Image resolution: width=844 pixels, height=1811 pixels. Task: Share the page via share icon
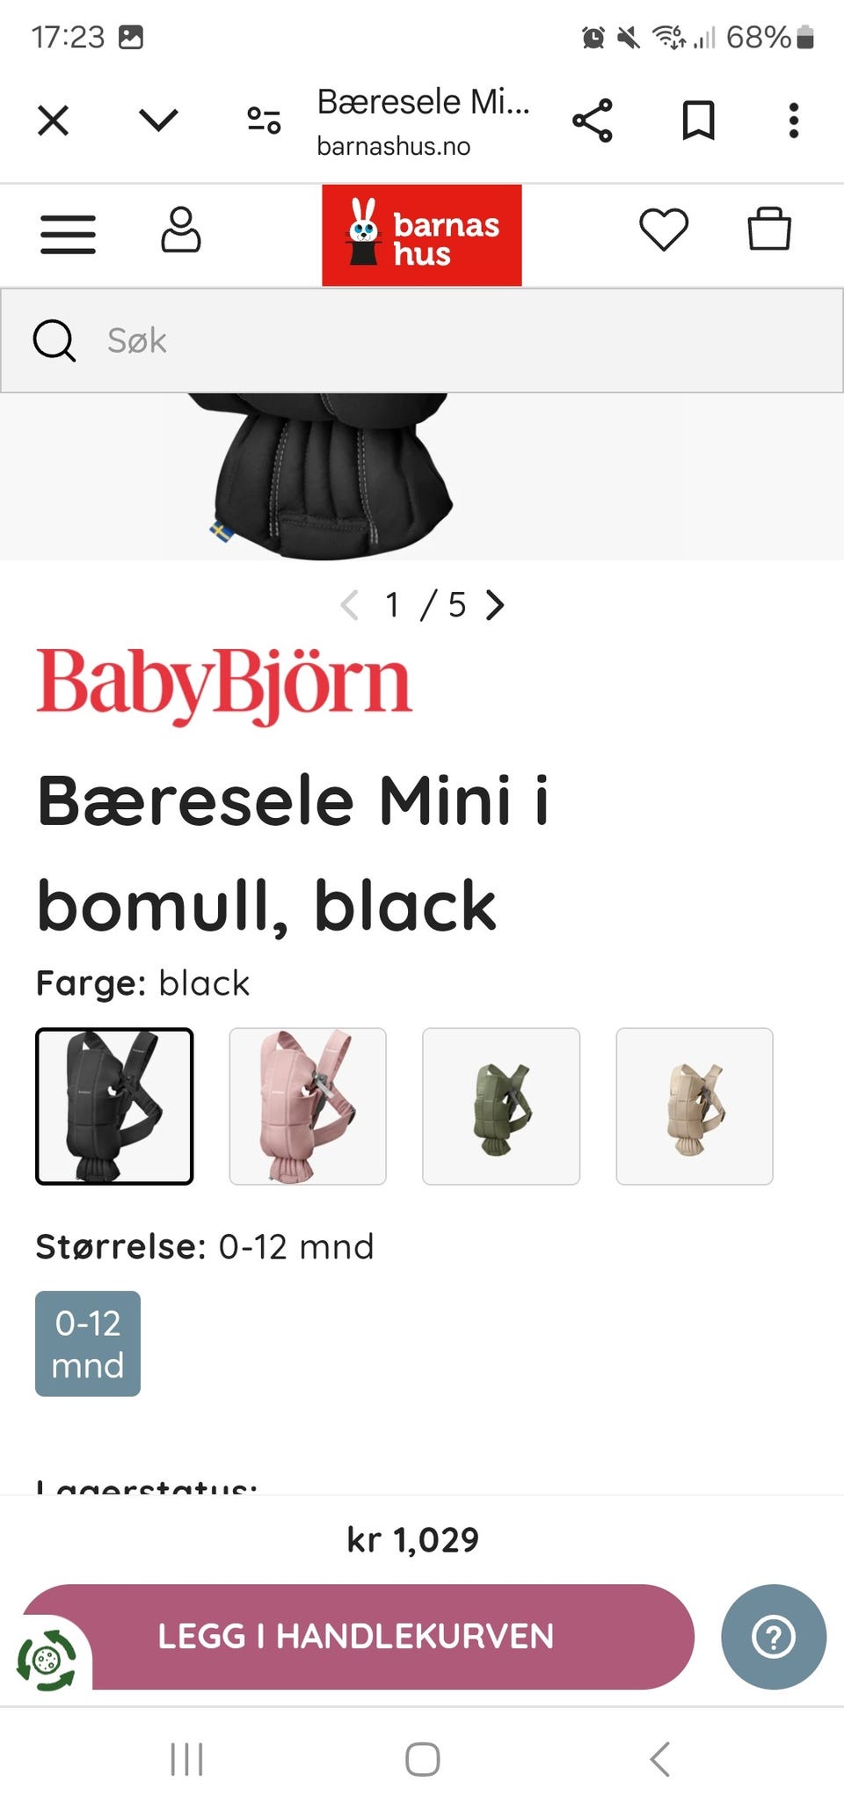coord(593,120)
